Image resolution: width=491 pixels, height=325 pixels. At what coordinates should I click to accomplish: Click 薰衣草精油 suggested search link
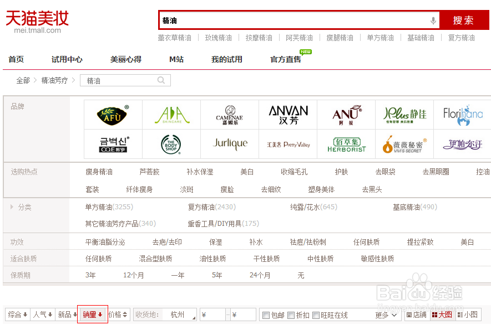174,38
